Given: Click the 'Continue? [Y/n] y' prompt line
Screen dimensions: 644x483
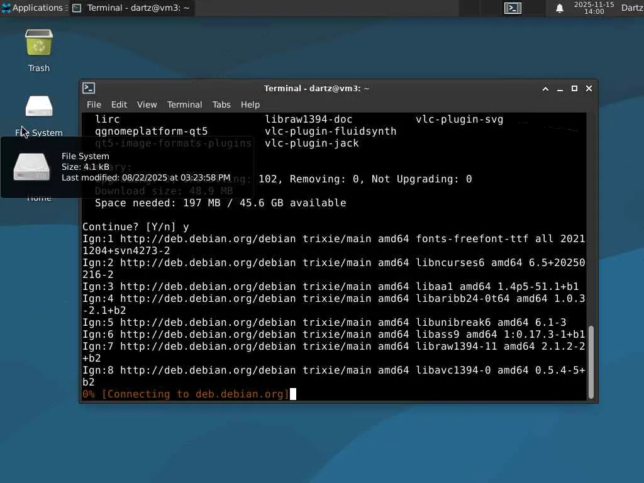Looking at the screenshot, I should 136,226.
